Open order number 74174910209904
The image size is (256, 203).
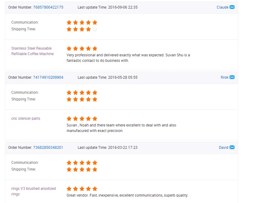pos(48,77)
